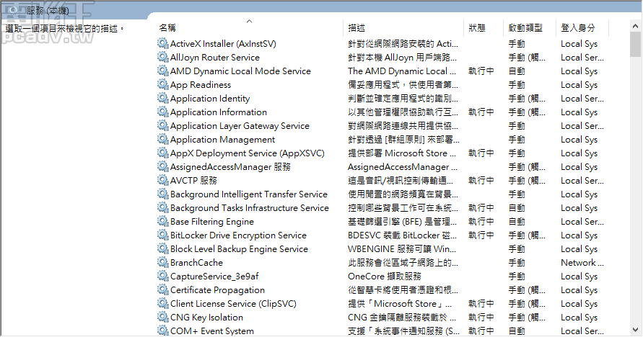Select the BranchCache service name
The height and width of the screenshot is (337, 643).
tap(196, 263)
